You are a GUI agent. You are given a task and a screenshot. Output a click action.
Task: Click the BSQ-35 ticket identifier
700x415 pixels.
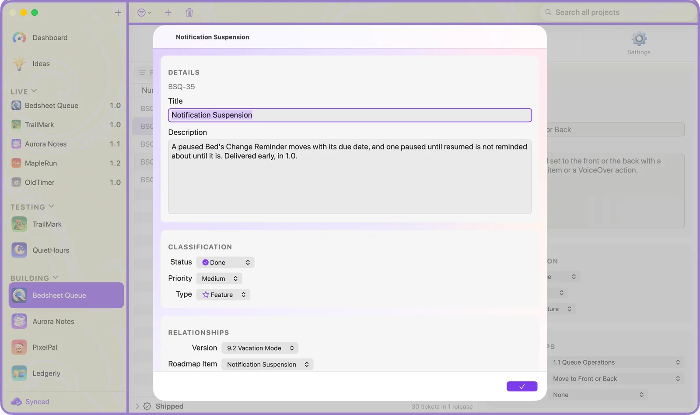[182, 87]
